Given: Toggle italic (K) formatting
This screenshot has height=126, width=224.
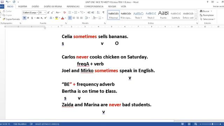Looking at the screenshot, I should pyautogui.click(x=28, y=18).
